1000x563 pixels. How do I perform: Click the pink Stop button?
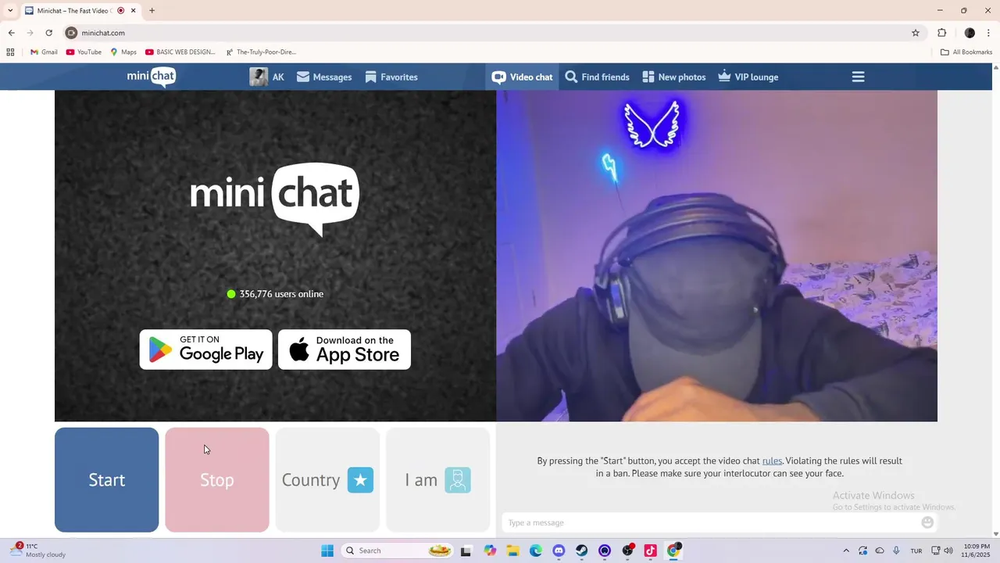click(217, 479)
